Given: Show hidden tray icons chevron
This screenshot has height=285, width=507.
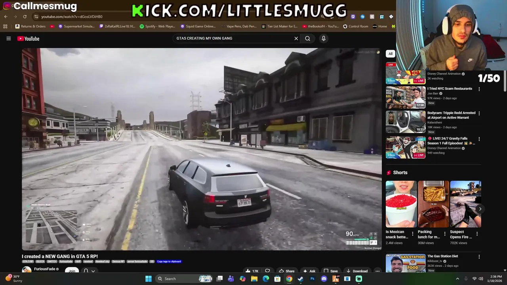Looking at the screenshot, I should pos(457,279).
